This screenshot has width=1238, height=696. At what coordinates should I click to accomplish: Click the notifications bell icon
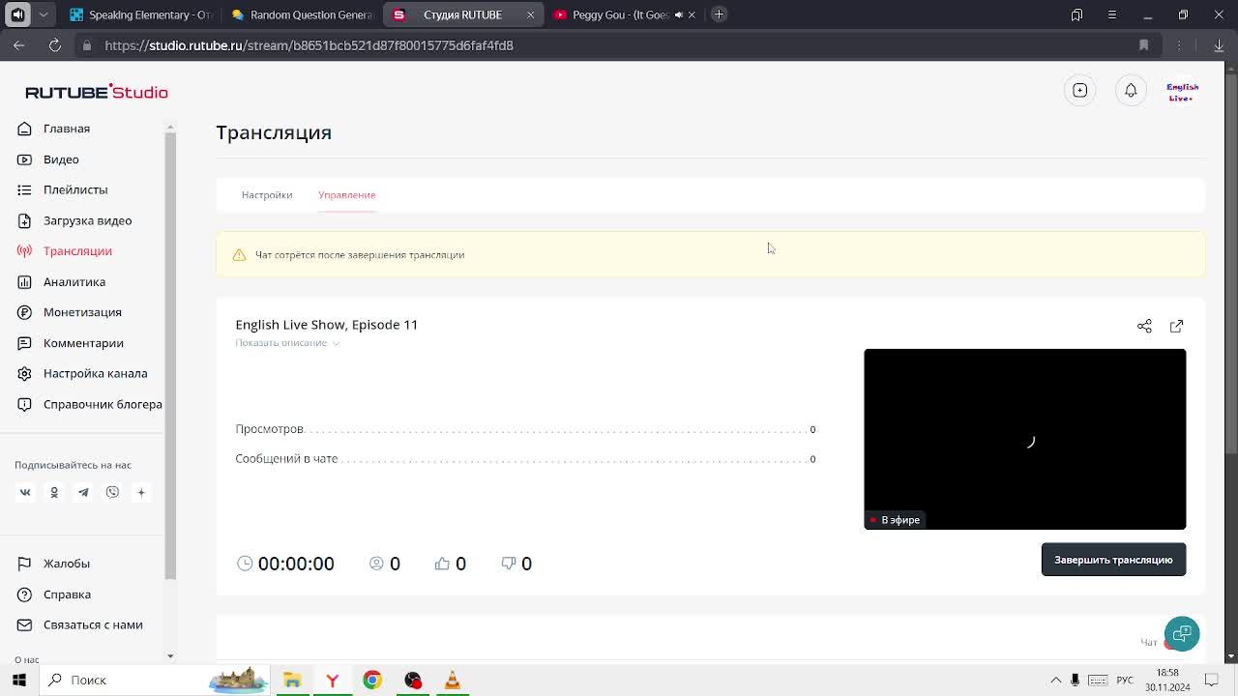click(1131, 90)
